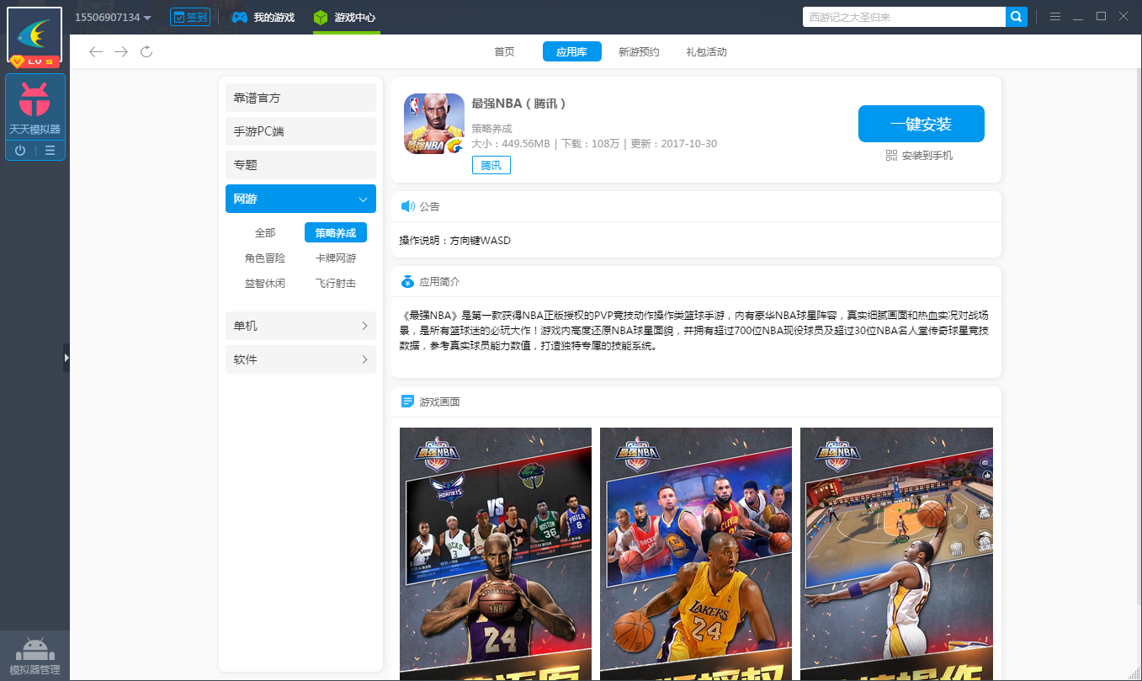The width and height of the screenshot is (1142, 681).
Task: Choose the 飞行射击 filter
Action: [336, 284]
